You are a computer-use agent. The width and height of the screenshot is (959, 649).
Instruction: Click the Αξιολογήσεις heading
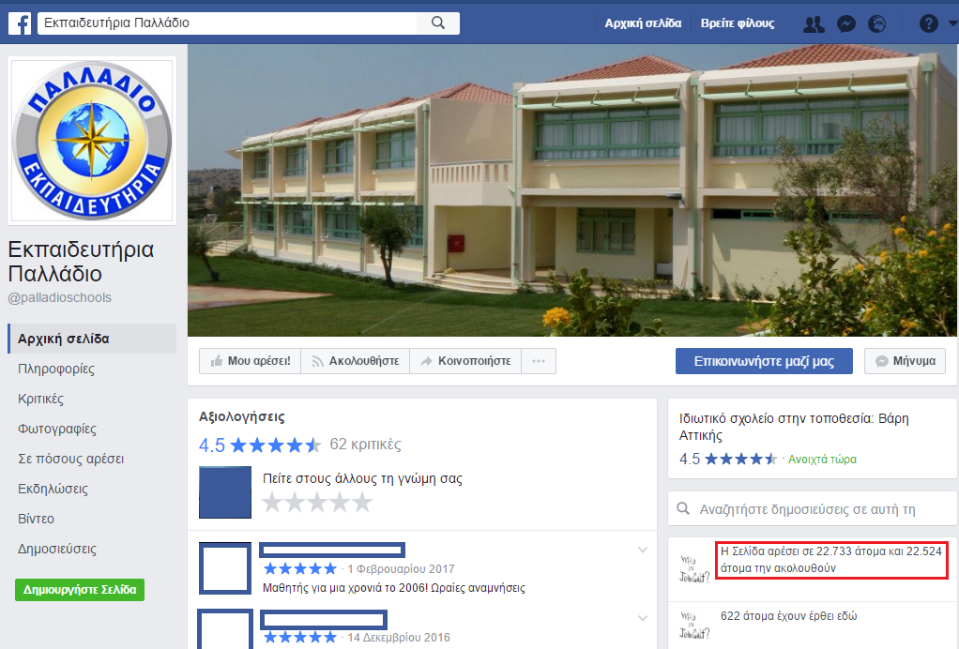coord(241,416)
